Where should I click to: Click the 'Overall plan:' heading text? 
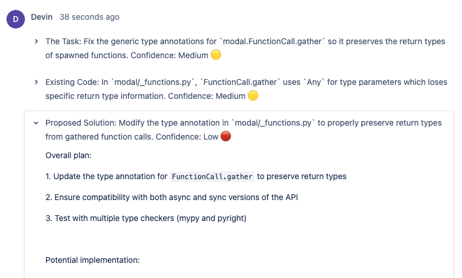[68, 155]
